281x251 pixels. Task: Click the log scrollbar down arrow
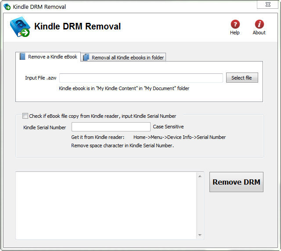click(200, 235)
